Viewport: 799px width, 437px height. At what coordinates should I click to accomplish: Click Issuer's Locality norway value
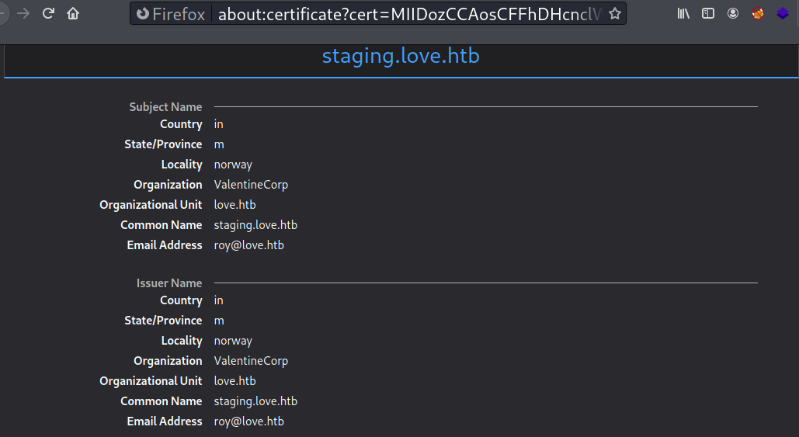coord(233,341)
